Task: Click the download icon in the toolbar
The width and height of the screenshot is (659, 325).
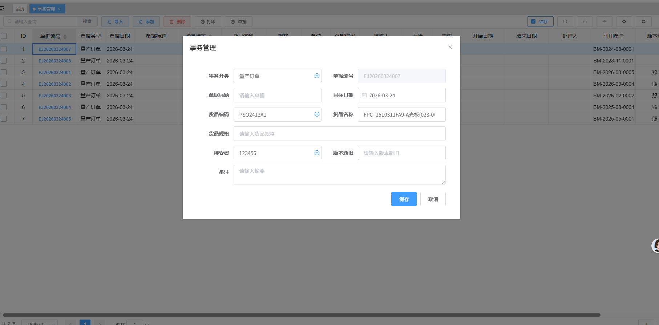Action: click(x=604, y=22)
